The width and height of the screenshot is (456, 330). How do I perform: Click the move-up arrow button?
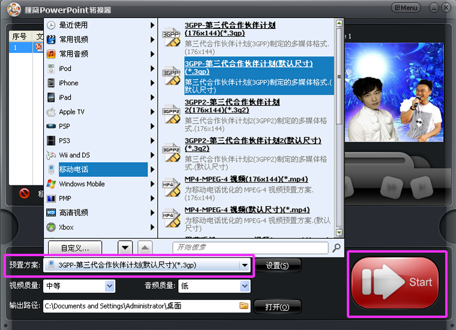[x=145, y=248]
